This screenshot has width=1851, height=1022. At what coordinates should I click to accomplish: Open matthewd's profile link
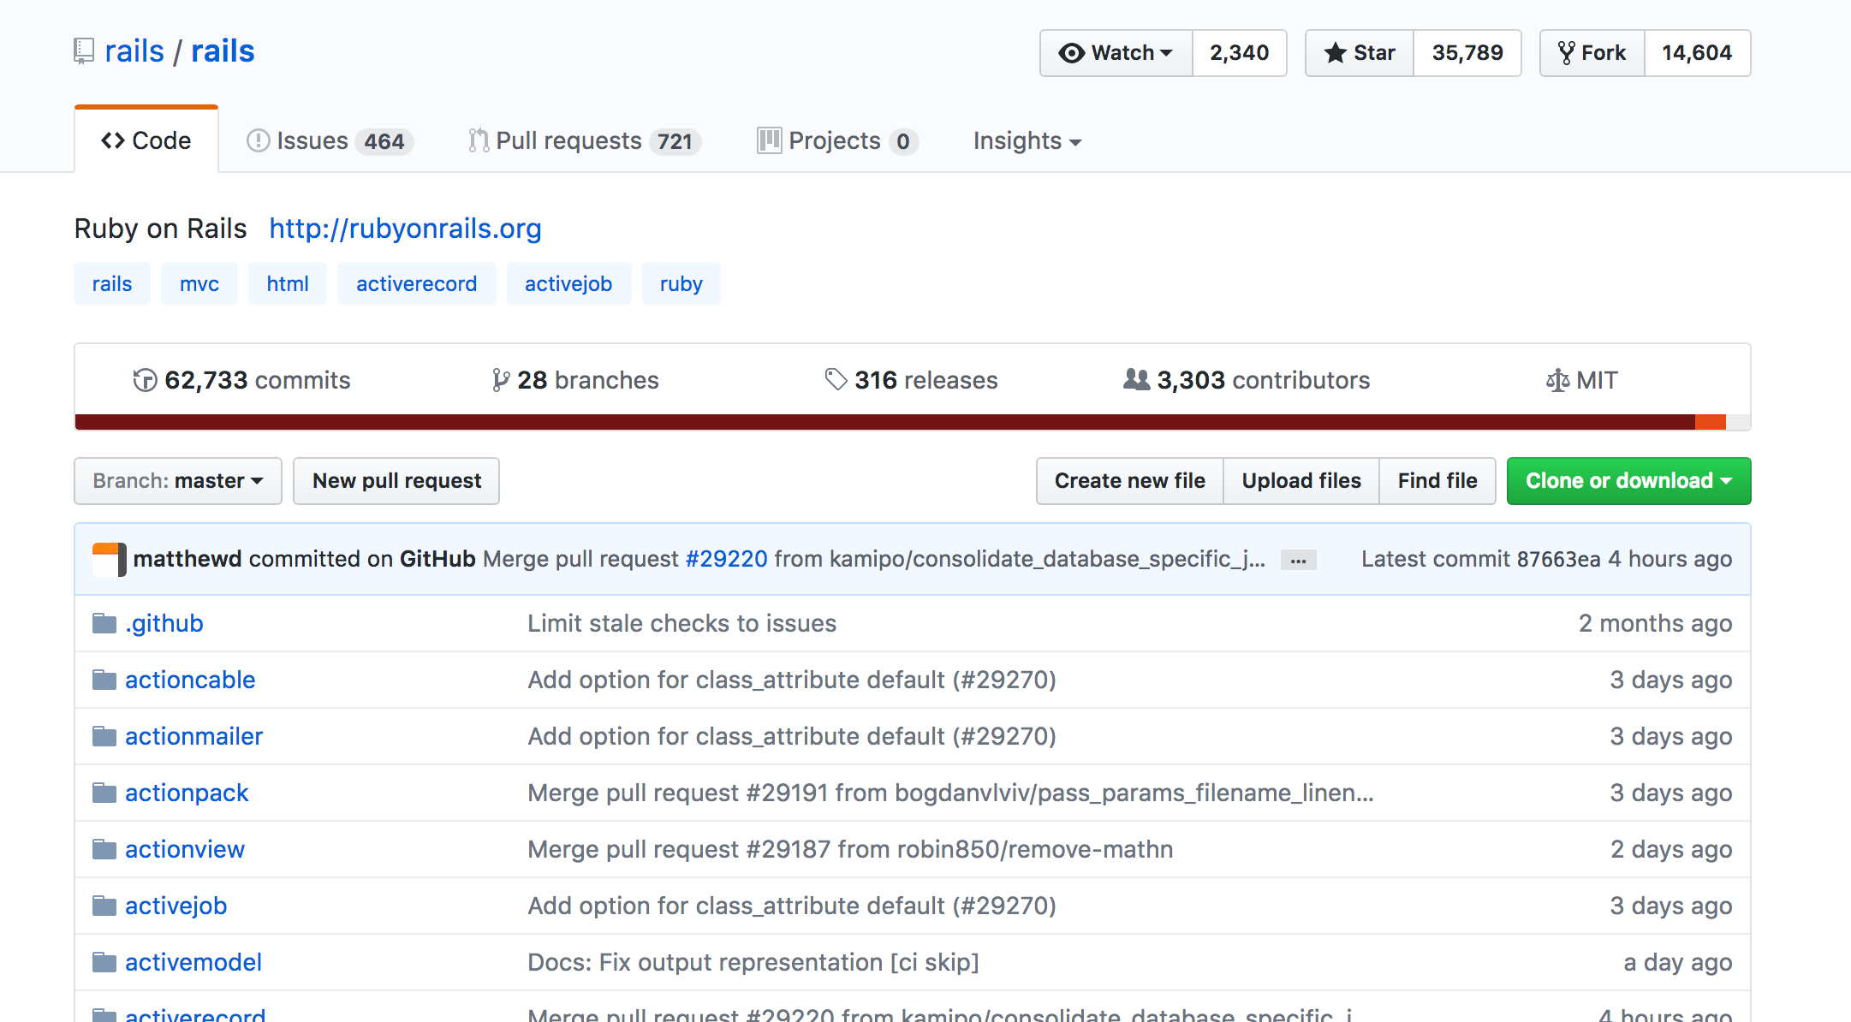(x=187, y=559)
